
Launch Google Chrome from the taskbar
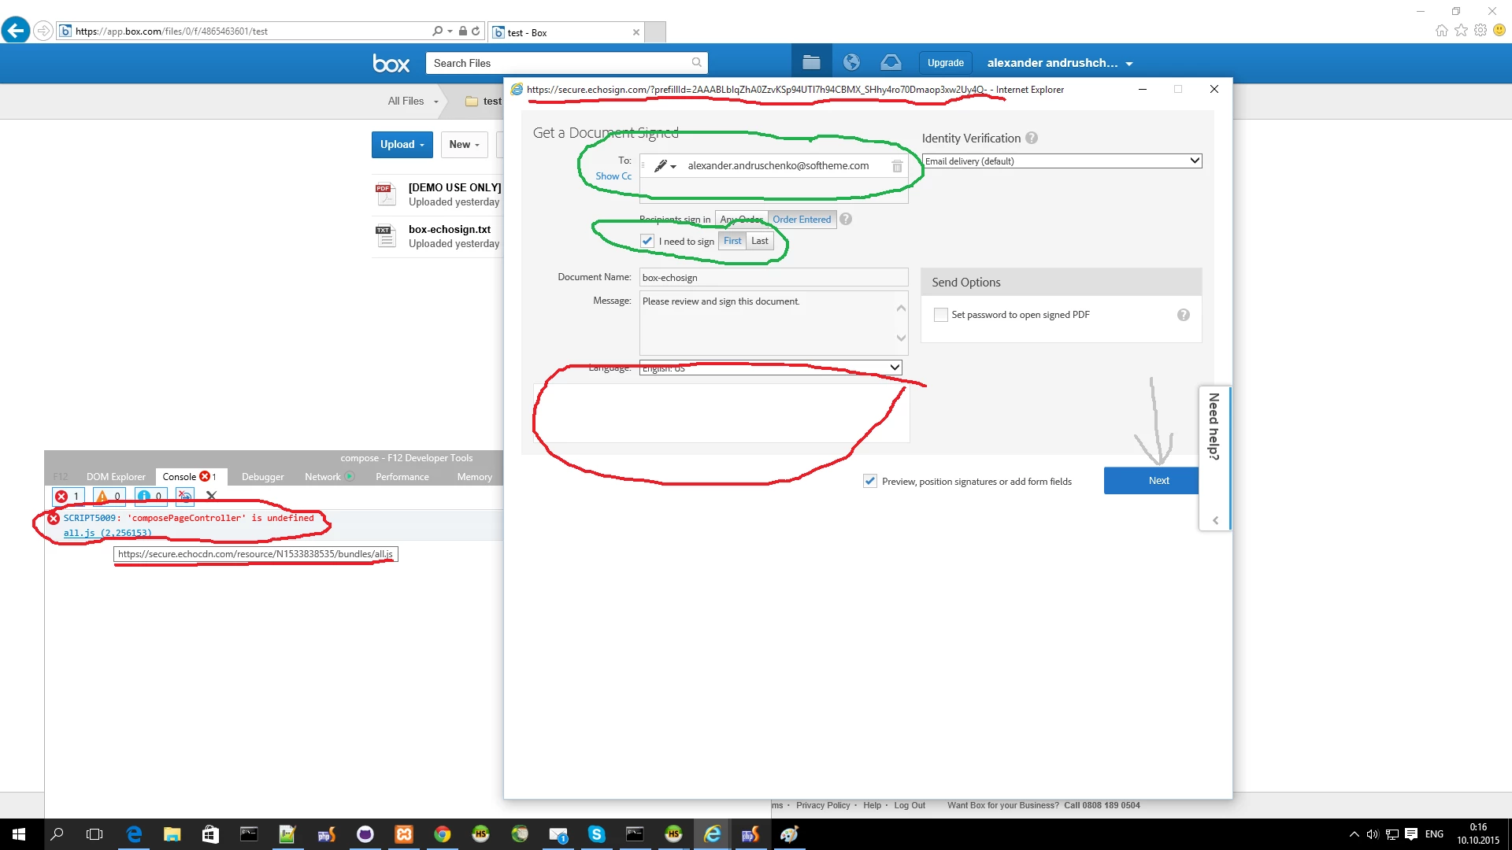[x=443, y=834]
